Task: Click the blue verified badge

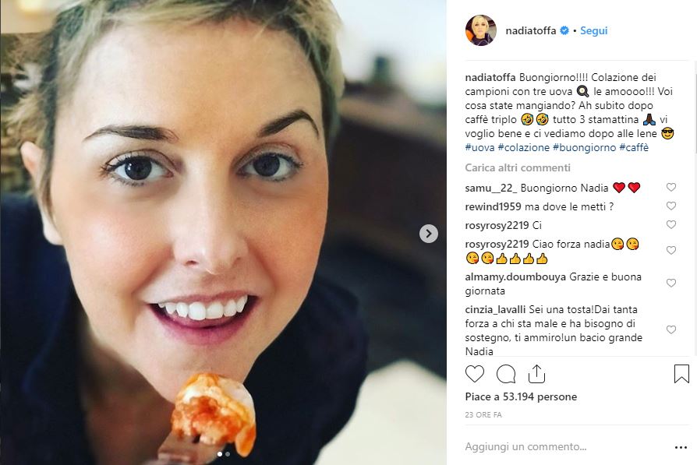Action: click(564, 31)
